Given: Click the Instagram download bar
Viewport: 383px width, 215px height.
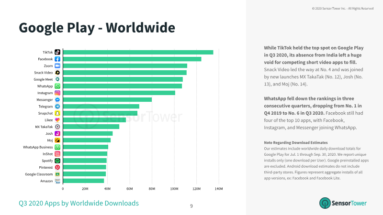Looking at the screenshot, I should click(x=119, y=93).
